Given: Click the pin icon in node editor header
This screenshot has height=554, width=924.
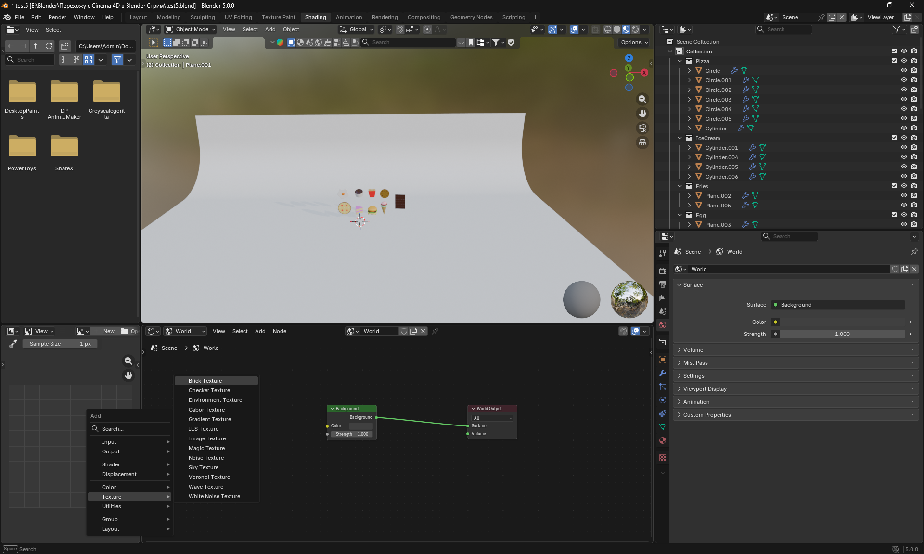Looking at the screenshot, I should click(x=435, y=331).
